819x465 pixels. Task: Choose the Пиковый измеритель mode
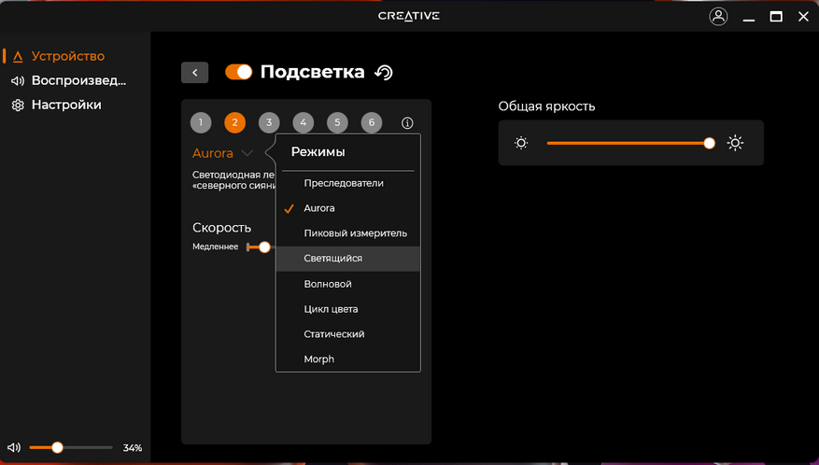click(348, 233)
